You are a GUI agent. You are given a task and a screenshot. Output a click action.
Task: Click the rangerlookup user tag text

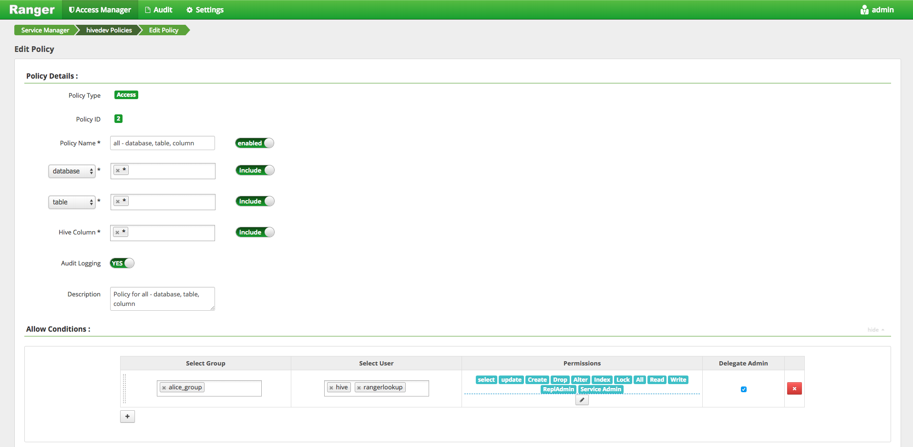(x=383, y=387)
